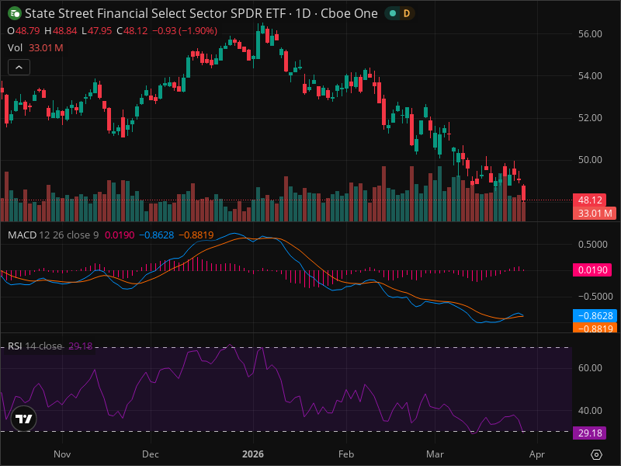Viewport: 621px width, 466px height.
Task: Click the State Street Financial Select Sector title
Action: (201, 13)
